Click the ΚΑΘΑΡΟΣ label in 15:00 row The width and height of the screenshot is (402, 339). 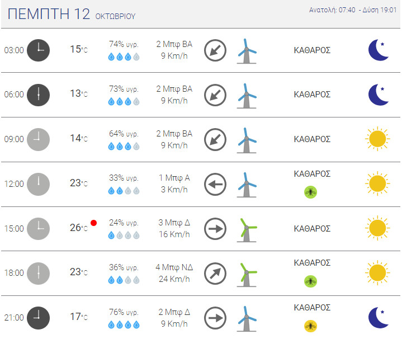pyautogui.click(x=312, y=229)
